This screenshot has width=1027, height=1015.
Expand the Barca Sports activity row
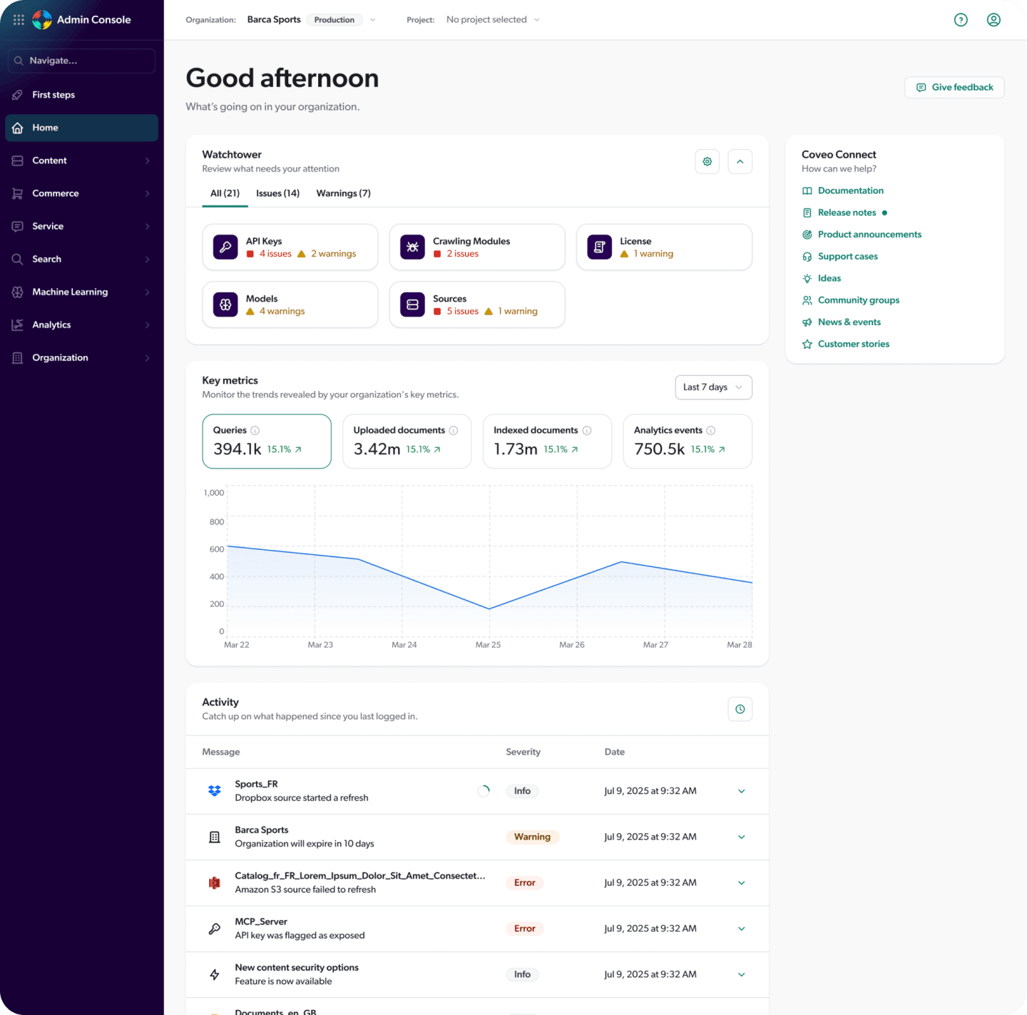[742, 837]
